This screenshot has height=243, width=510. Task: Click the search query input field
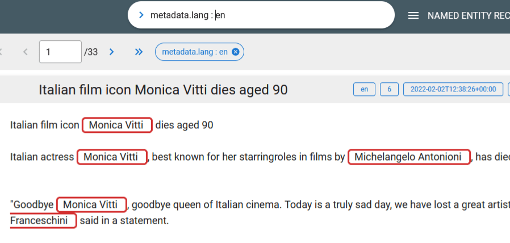pyautogui.click(x=267, y=15)
